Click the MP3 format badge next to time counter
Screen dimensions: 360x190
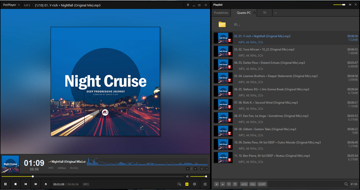click(86, 184)
